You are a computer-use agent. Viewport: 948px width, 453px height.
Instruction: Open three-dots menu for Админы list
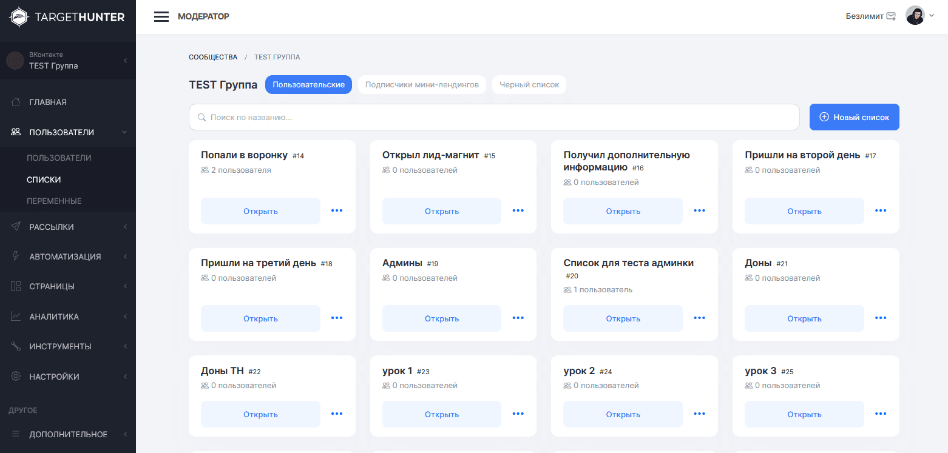[x=518, y=318]
